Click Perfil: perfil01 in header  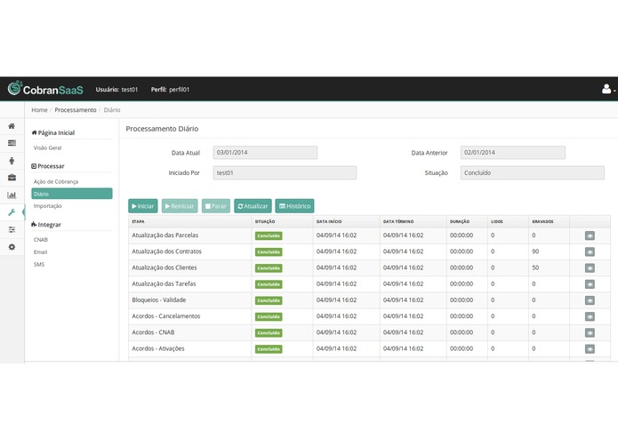pos(170,90)
